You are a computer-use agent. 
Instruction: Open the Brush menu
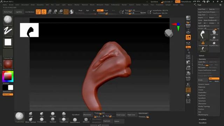[11, 5]
